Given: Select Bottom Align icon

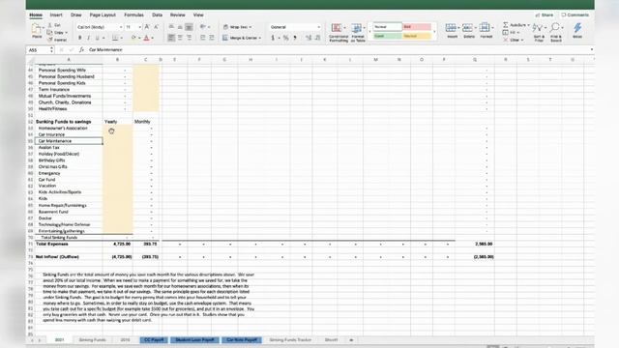Looking at the screenshot, I should [x=189, y=27].
